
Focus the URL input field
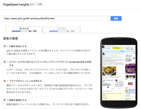57,18
